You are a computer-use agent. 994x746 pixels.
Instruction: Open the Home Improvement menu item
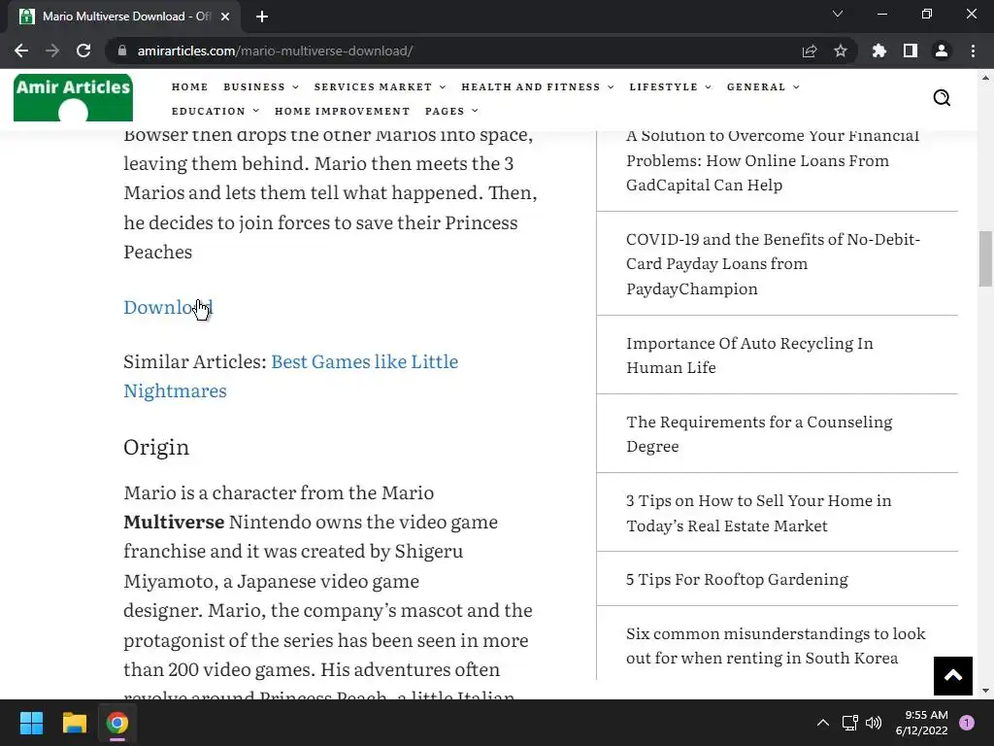343,111
